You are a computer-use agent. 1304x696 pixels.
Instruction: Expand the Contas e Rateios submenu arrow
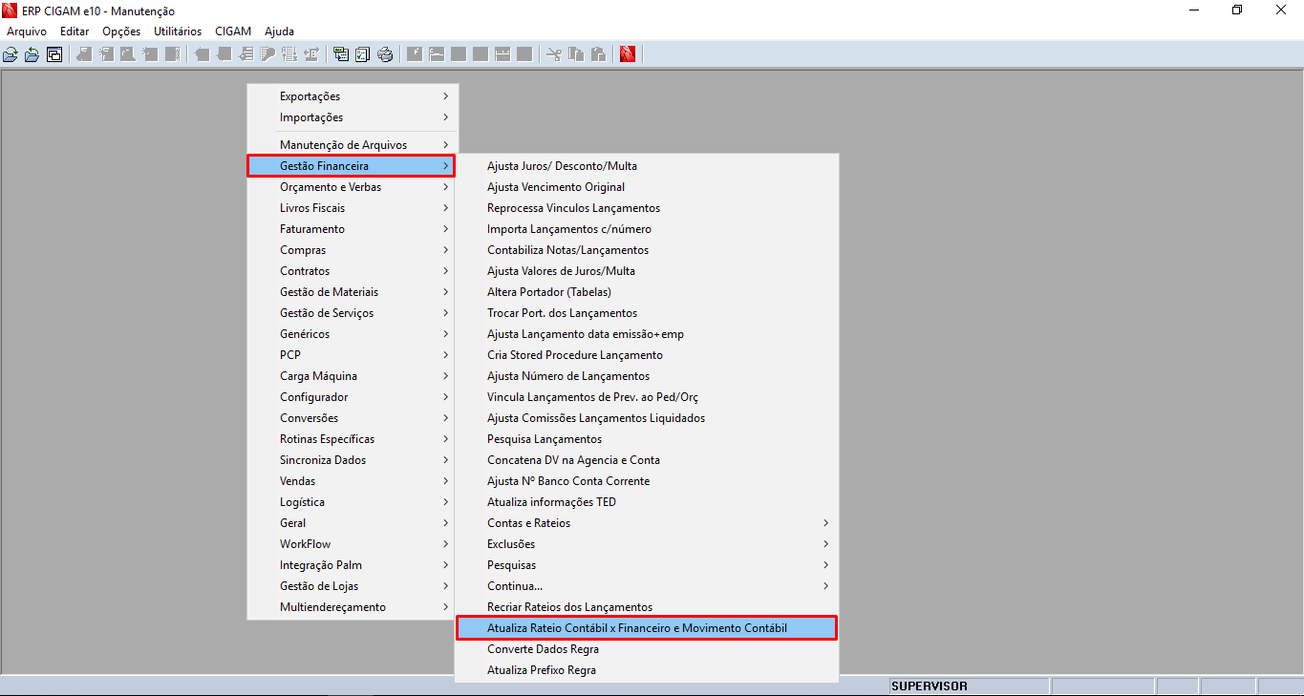tap(825, 523)
